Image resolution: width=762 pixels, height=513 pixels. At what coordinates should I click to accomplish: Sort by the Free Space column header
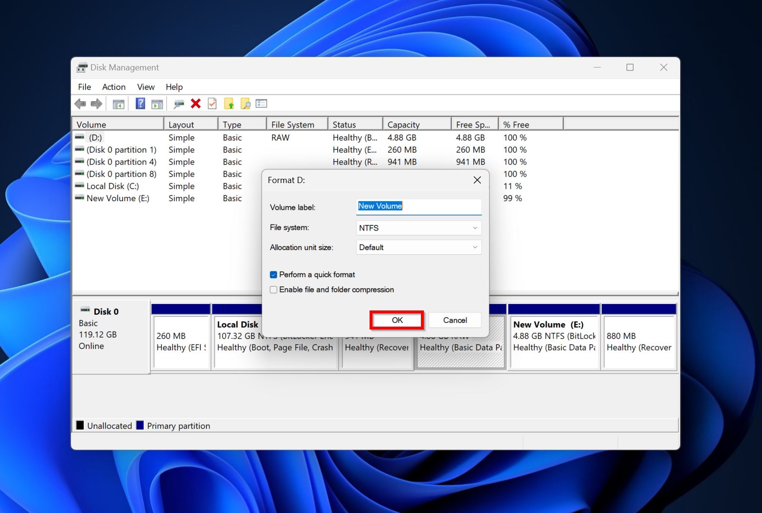tap(475, 125)
